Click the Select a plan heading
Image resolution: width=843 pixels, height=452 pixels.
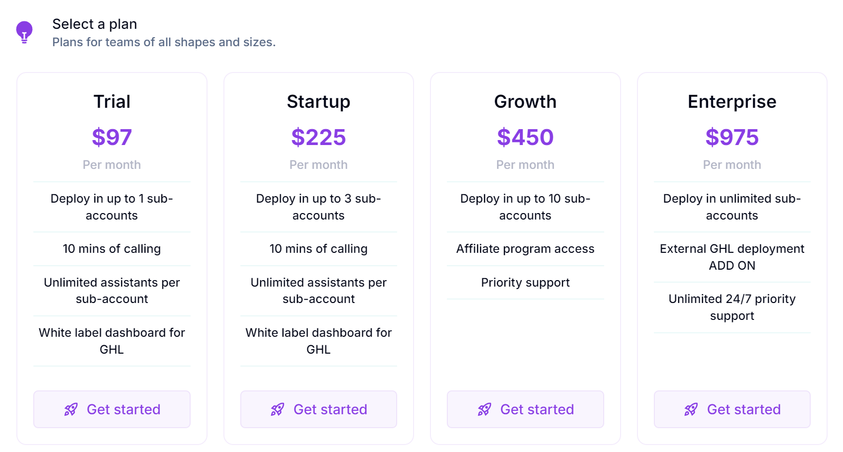pyautogui.click(x=94, y=24)
